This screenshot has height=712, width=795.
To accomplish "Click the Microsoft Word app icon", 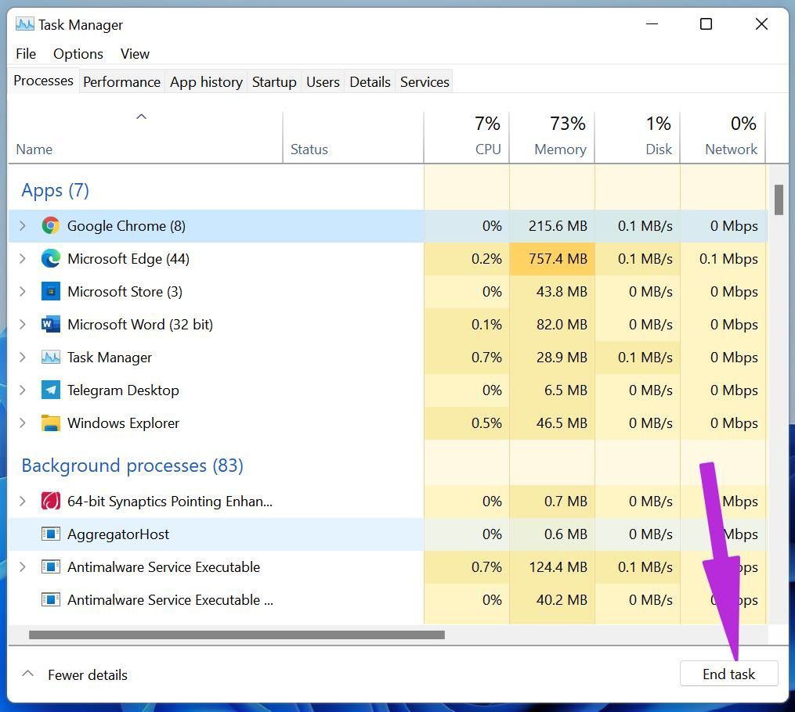I will click(51, 325).
